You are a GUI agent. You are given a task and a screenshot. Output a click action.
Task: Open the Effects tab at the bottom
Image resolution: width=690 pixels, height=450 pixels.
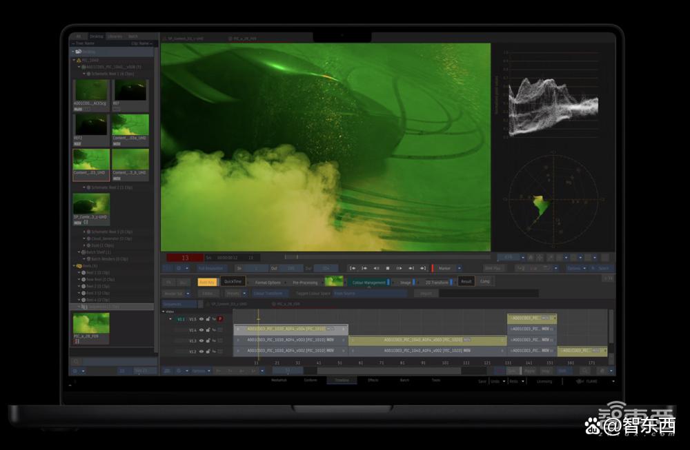coord(373,380)
